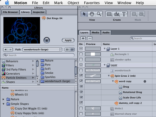
Task: Click the Dot Rings 04 preview thumbnail
Action: point(22,30)
